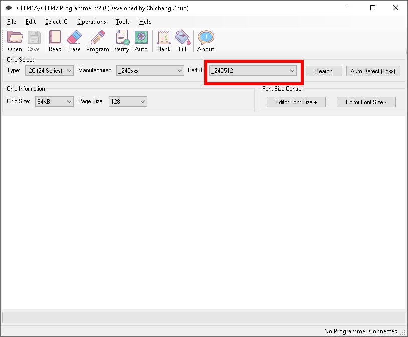Click the Verify toolbar icon
The image size is (408, 337).
[122, 41]
